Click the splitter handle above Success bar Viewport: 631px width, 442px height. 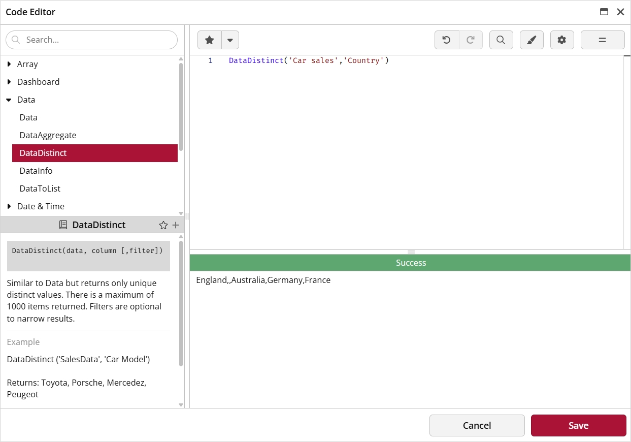coord(411,252)
